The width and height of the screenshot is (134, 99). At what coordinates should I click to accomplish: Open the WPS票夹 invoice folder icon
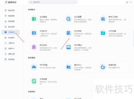coord(68,47)
